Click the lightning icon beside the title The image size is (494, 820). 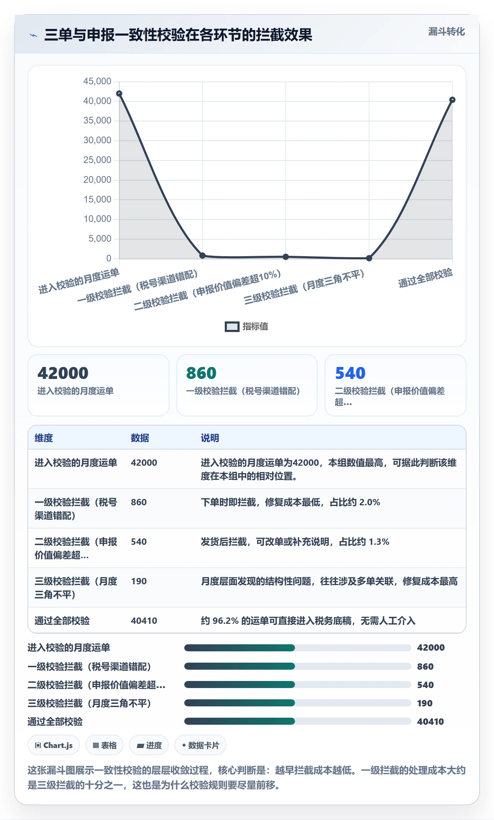(34, 35)
